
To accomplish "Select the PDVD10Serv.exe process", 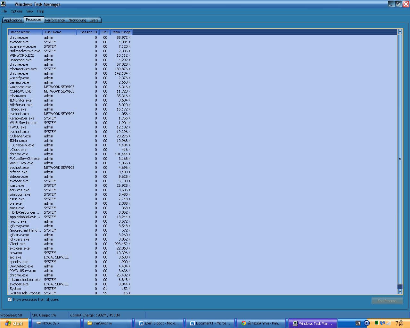I will [70, 271].
